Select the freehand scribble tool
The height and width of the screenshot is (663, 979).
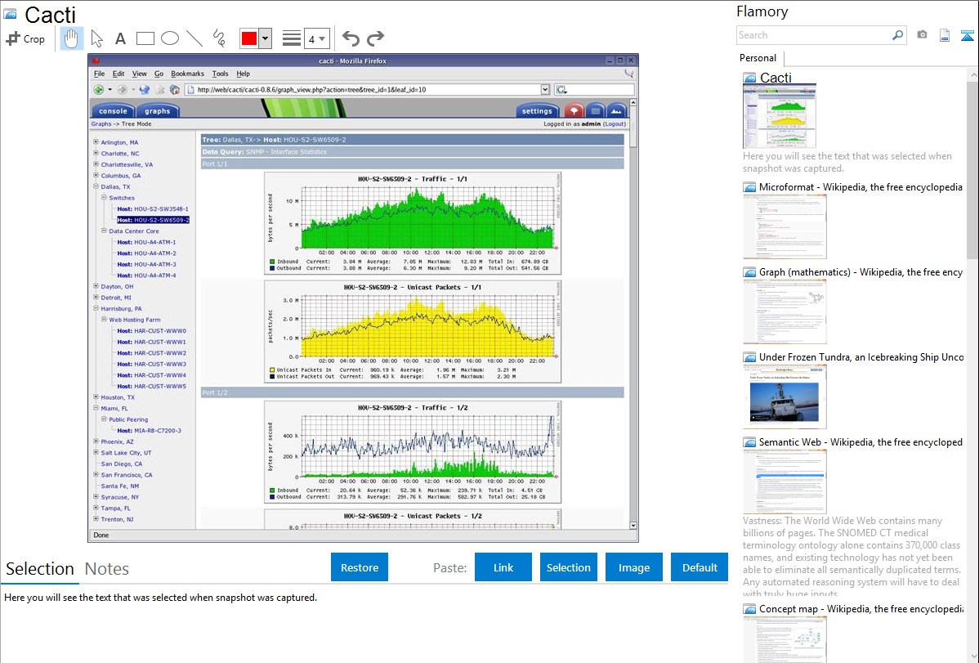coord(219,38)
